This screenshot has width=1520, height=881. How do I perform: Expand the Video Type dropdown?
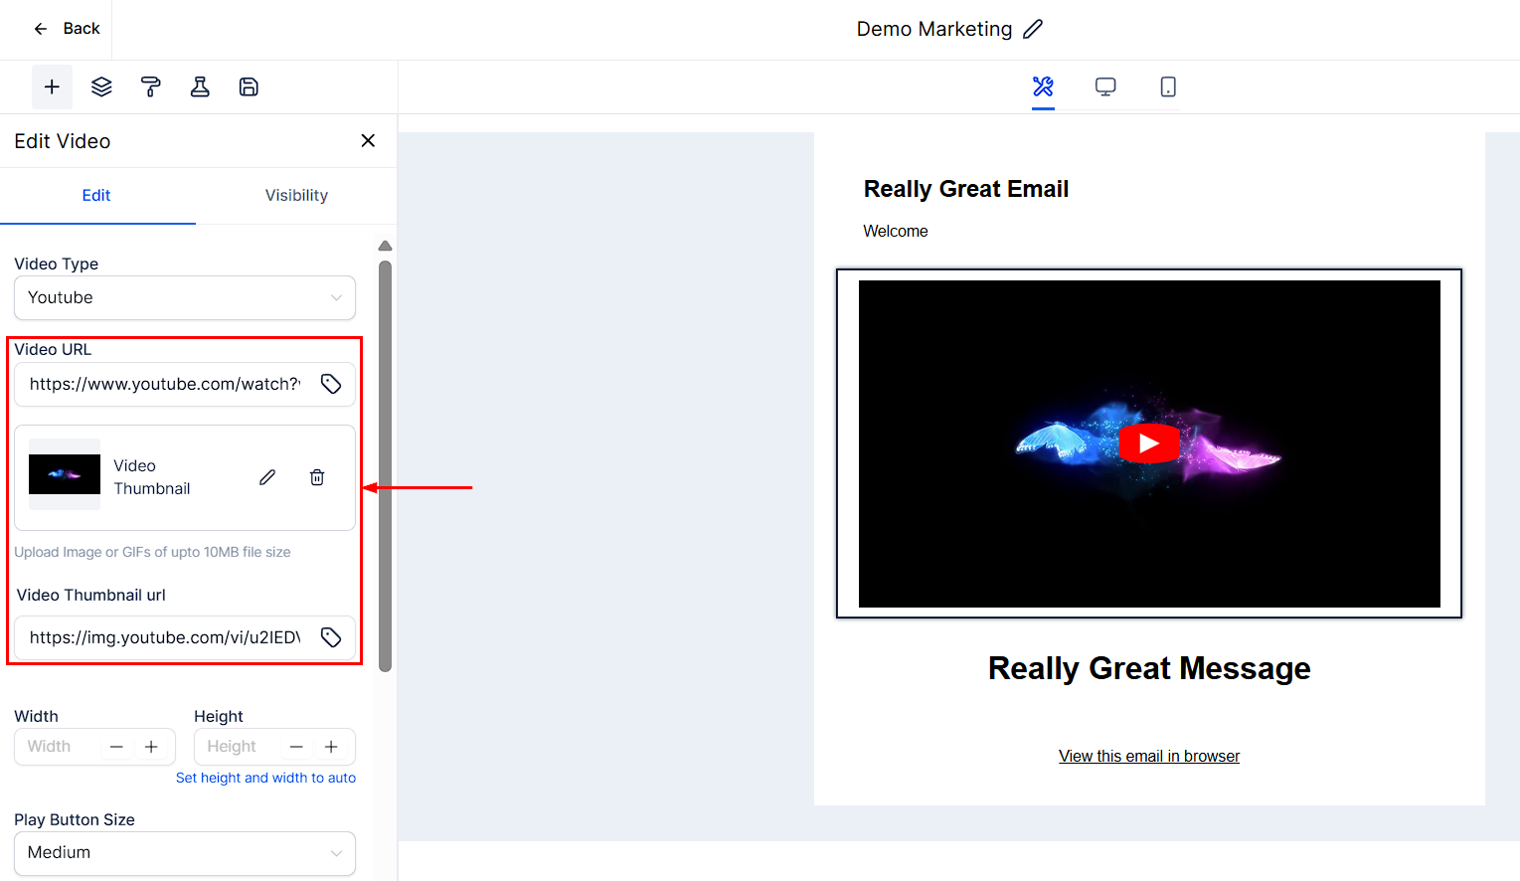tap(185, 297)
